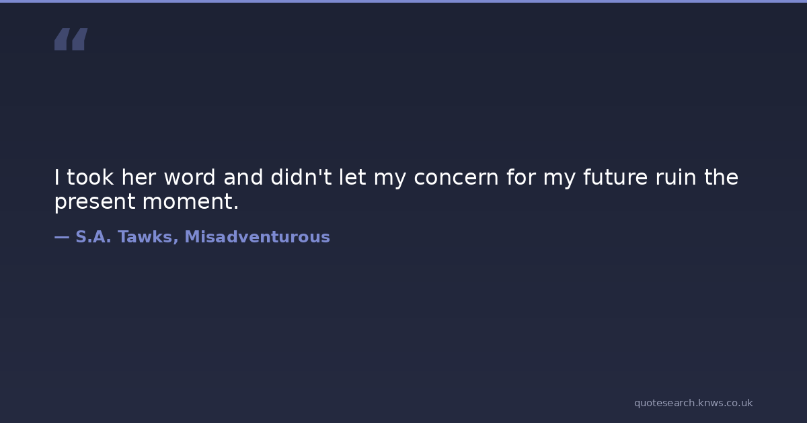Open the book title Misadventurous
The height and width of the screenshot is (423, 807).
pyautogui.click(x=257, y=237)
